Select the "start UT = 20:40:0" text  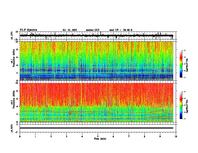(121, 30)
